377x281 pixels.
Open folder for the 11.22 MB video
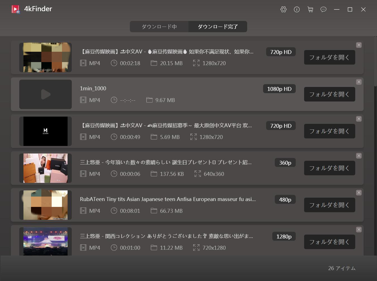click(330, 242)
